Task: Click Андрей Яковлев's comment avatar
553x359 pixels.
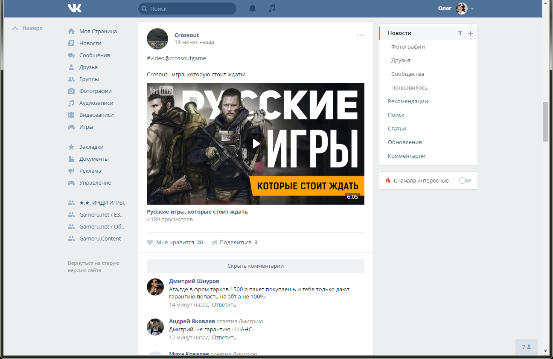Action: point(155,327)
